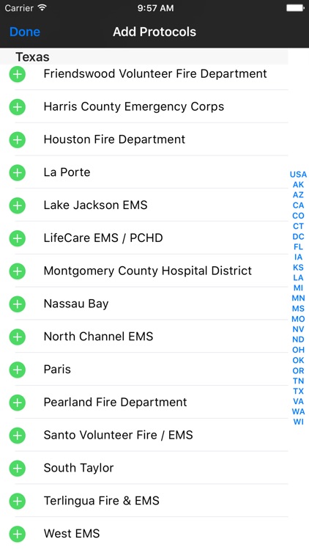Tap plus icon for Montgomery County Hospital District

(x=17, y=271)
